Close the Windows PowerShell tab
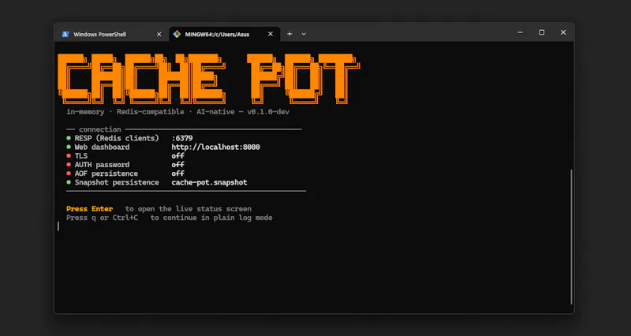Viewport: 631px width, 336px height. [x=159, y=34]
